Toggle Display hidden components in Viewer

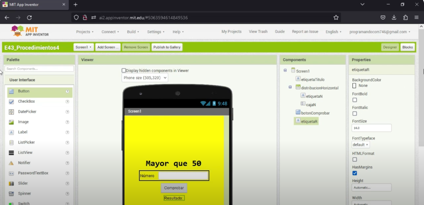click(x=123, y=70)
